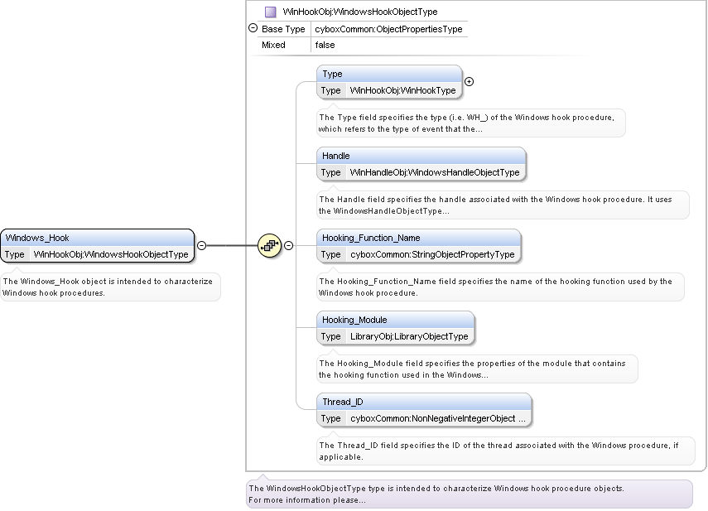
Task: Click the Mixed value 'false'
Action: [x=325, y=46]
